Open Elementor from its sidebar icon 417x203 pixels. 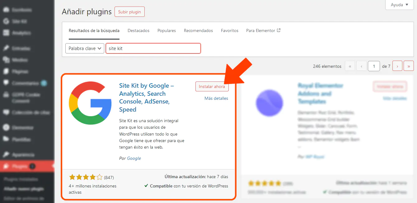(6, 127)
